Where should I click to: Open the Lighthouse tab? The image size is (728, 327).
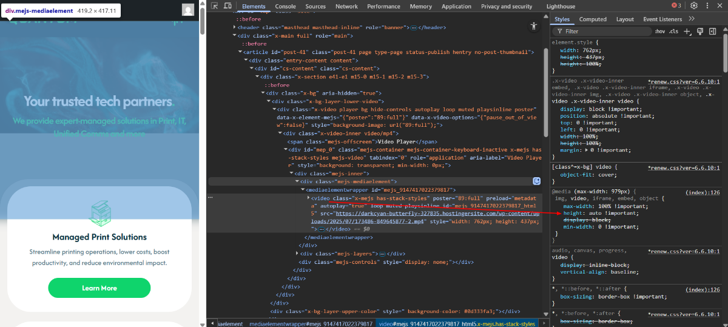point(561,6)
